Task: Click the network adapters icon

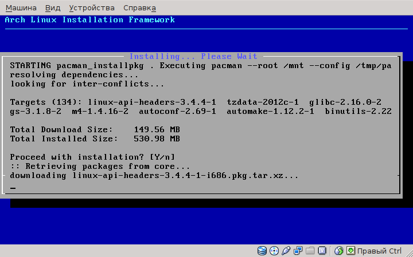Action: pos(298,251)
